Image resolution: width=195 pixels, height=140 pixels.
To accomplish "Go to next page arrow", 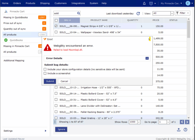I will pos(187,122).
